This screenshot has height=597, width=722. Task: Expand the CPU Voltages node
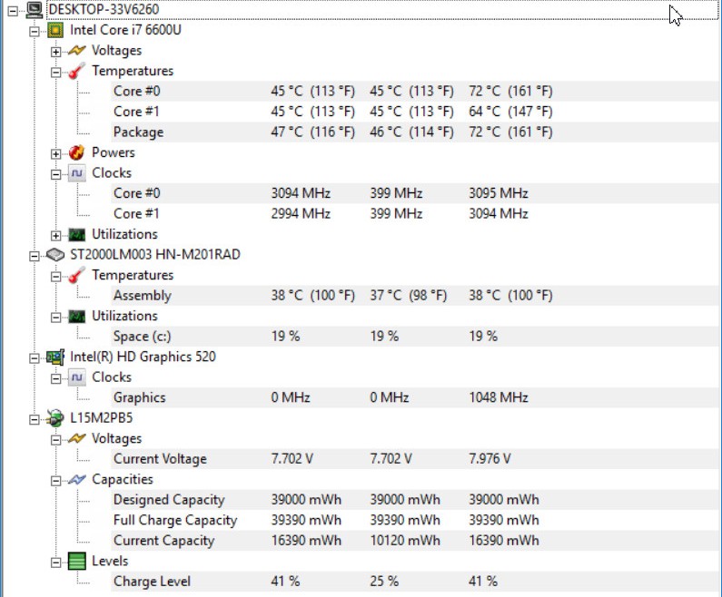(55, 52)
